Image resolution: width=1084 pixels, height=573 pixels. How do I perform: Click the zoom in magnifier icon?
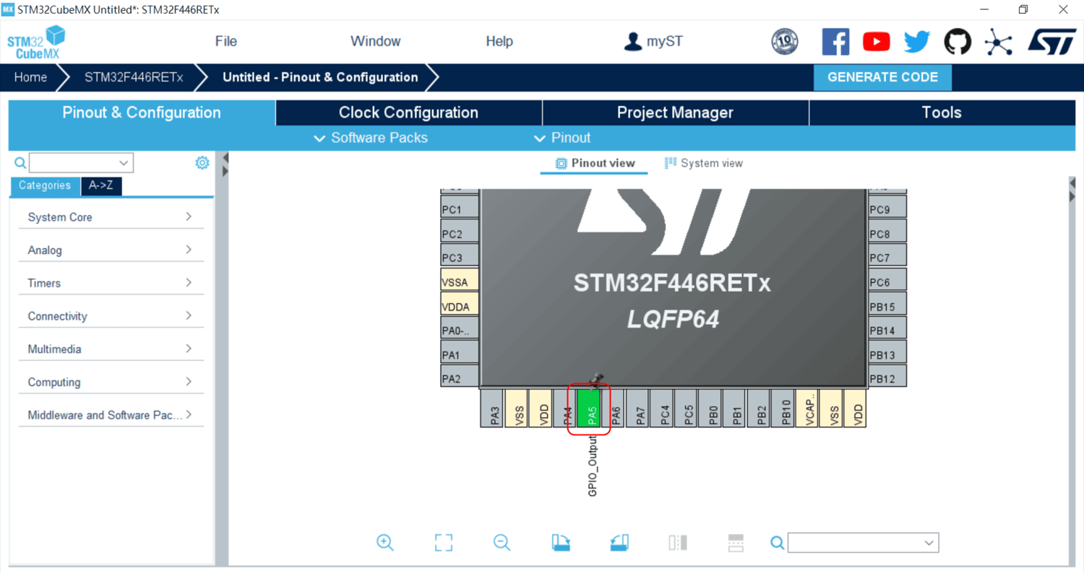pos(385,543)
